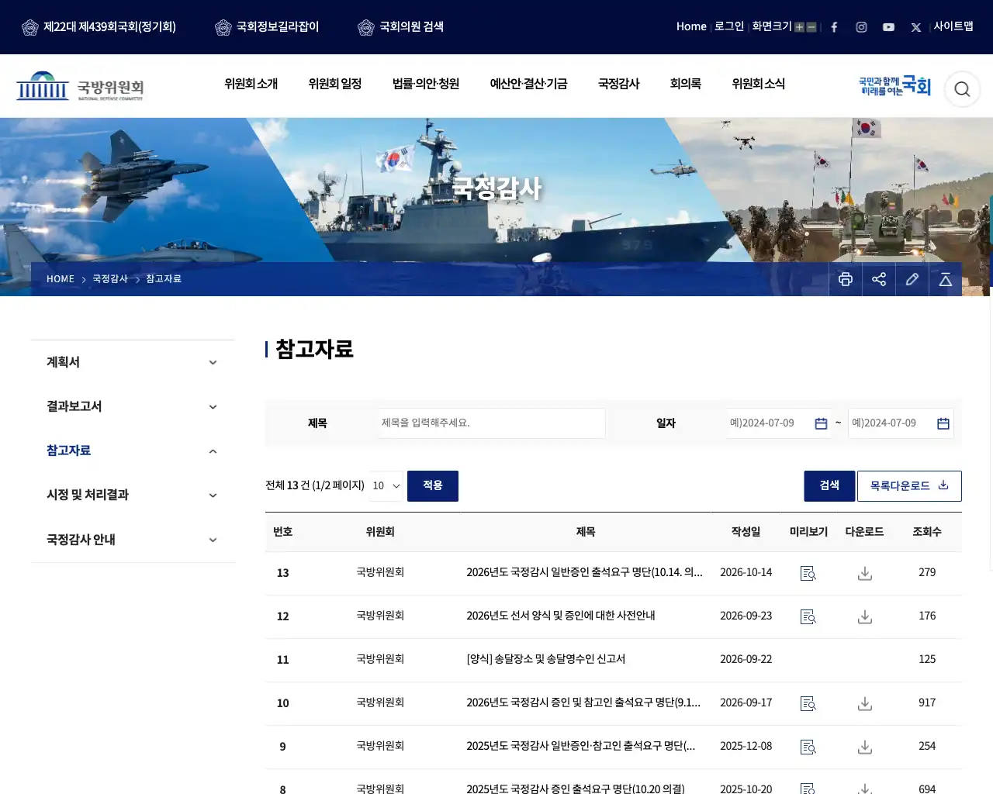
Task: Click the 검색 button
Action: [829, 485]
